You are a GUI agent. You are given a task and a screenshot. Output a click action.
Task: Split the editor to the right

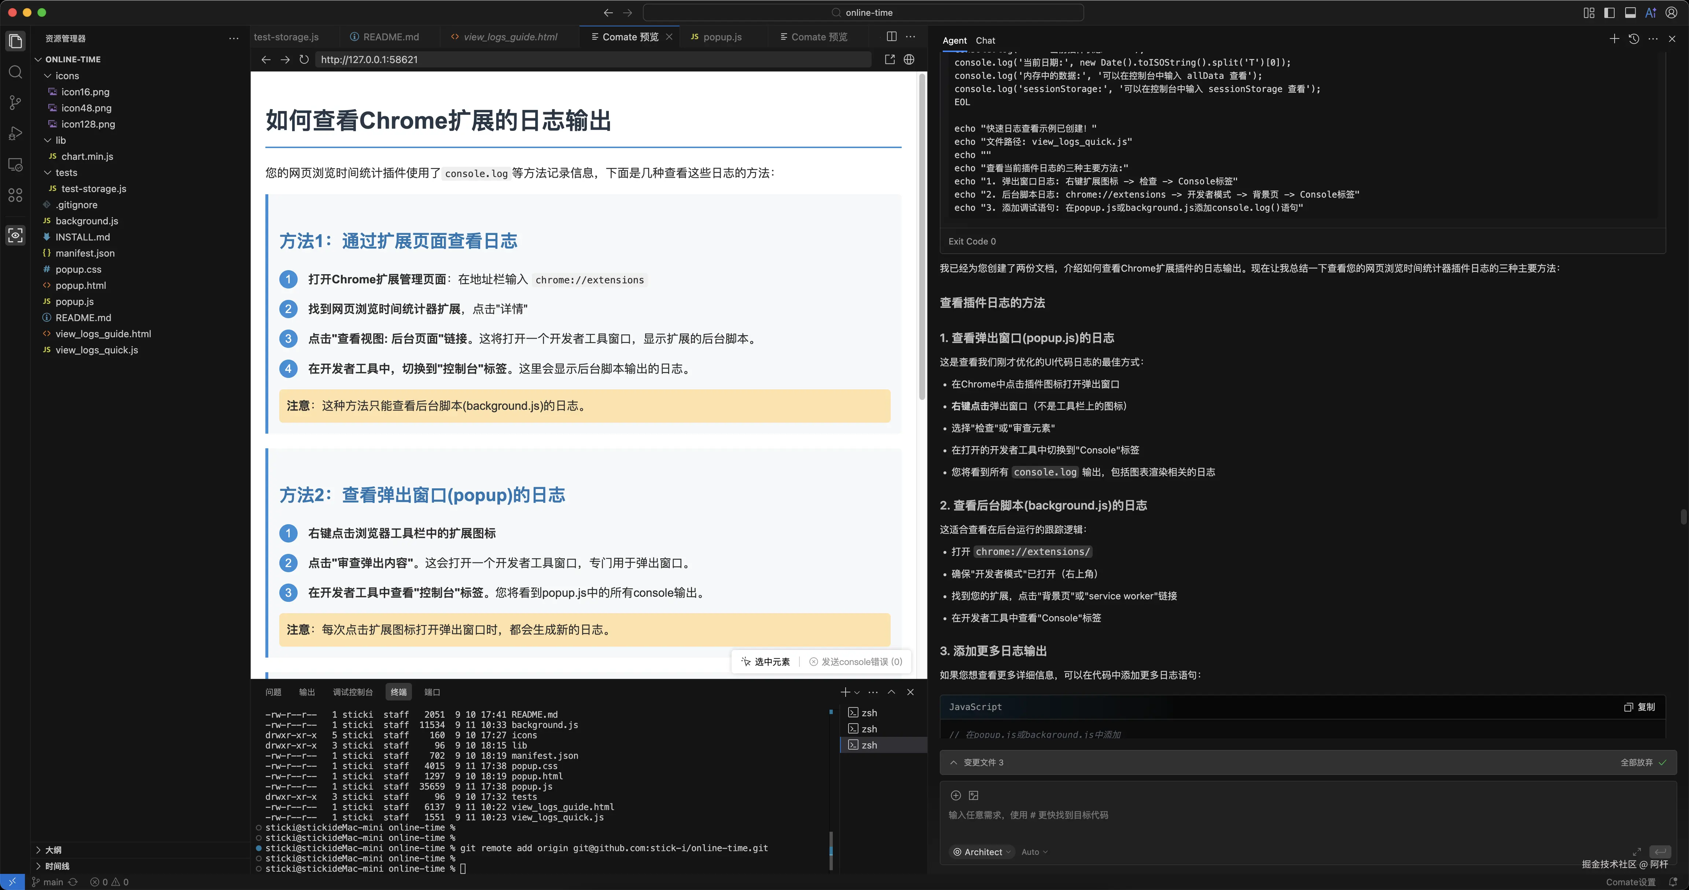pos(891,37)
